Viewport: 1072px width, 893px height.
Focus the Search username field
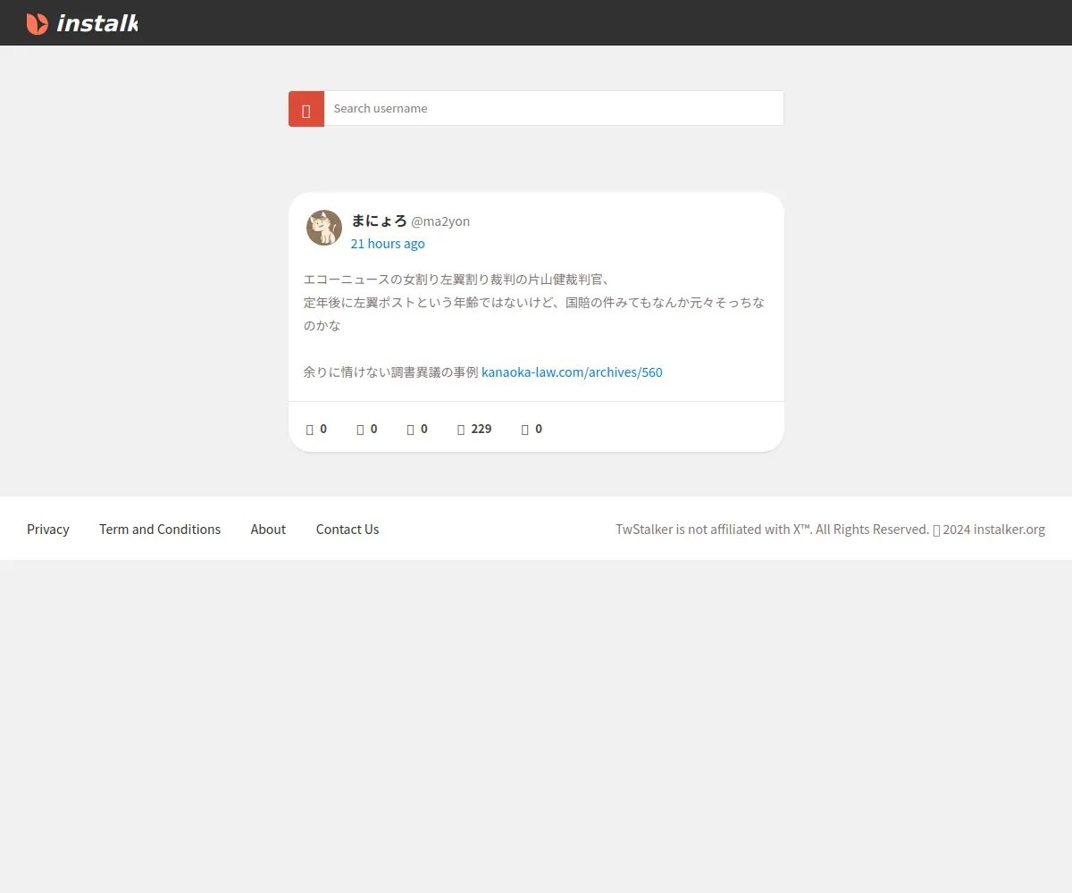[554, 108]
